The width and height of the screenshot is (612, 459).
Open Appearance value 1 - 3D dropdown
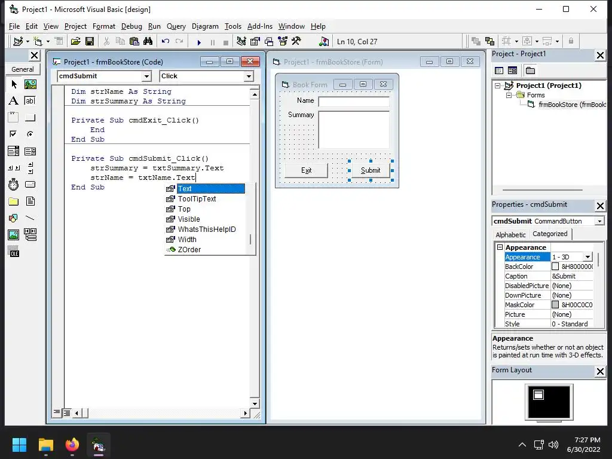[587, 257]
